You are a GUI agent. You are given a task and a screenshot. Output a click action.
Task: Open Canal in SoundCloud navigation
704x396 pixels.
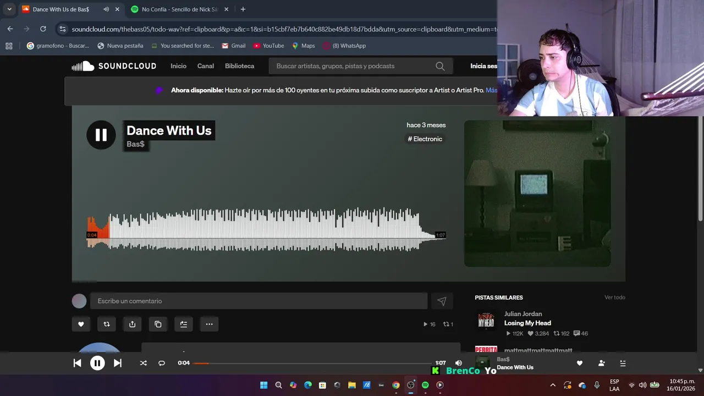(x=206, y=66)
